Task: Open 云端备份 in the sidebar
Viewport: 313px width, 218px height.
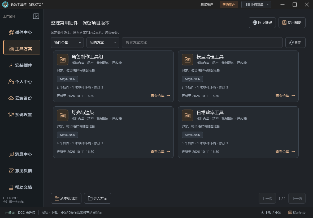Action: tap(22, 98)
